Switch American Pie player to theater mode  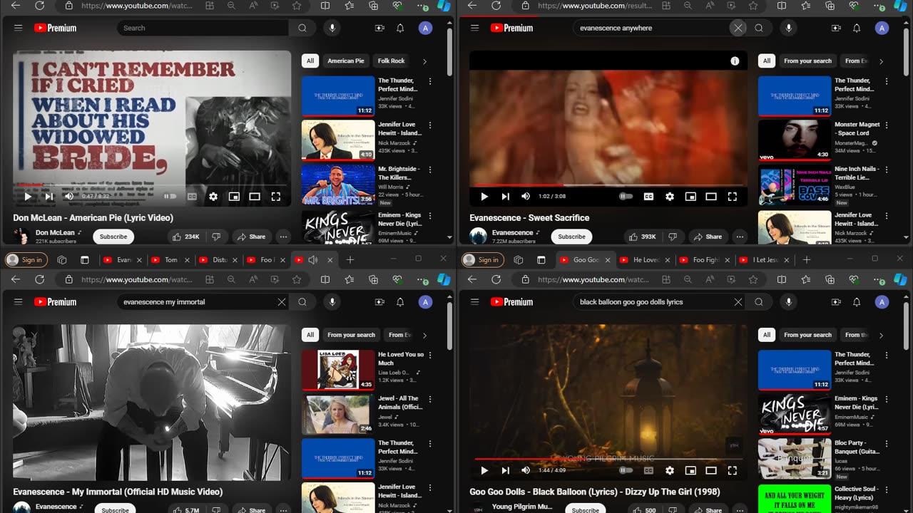[255, 197]
